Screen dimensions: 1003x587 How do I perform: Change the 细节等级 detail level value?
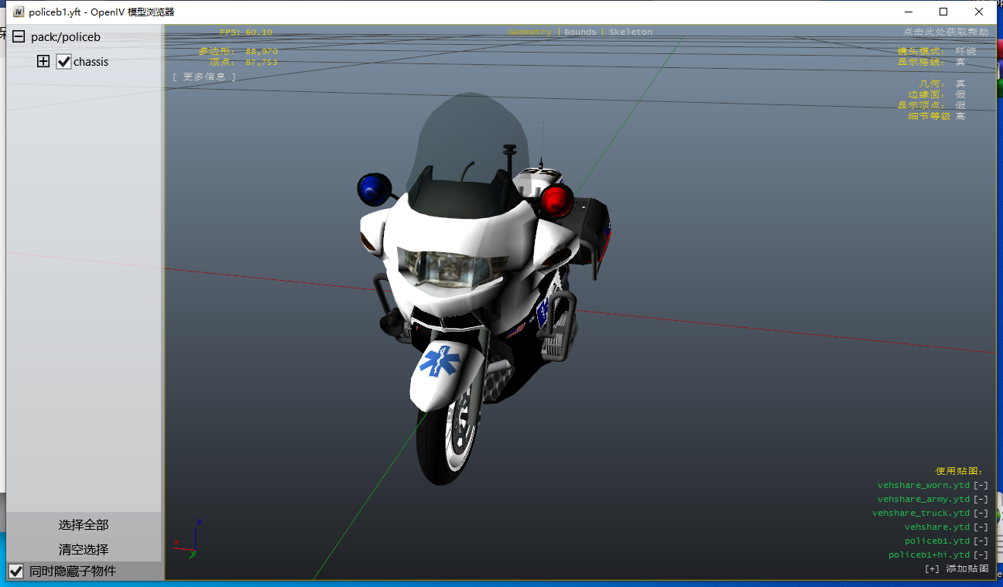click(960, 116)
